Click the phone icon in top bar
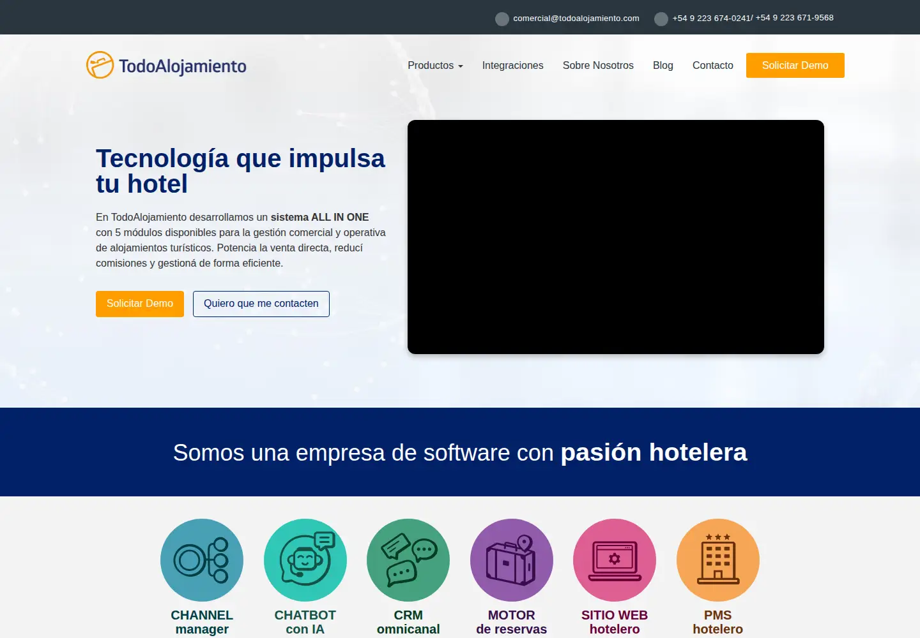 coord(661,19)
